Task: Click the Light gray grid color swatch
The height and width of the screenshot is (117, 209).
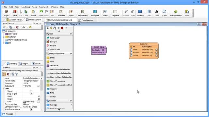Action: pos(24,102)
